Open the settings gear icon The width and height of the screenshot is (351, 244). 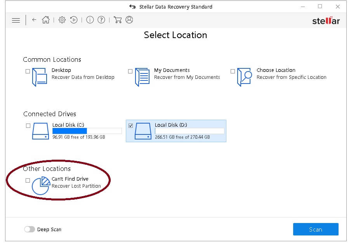click(62, 20)
